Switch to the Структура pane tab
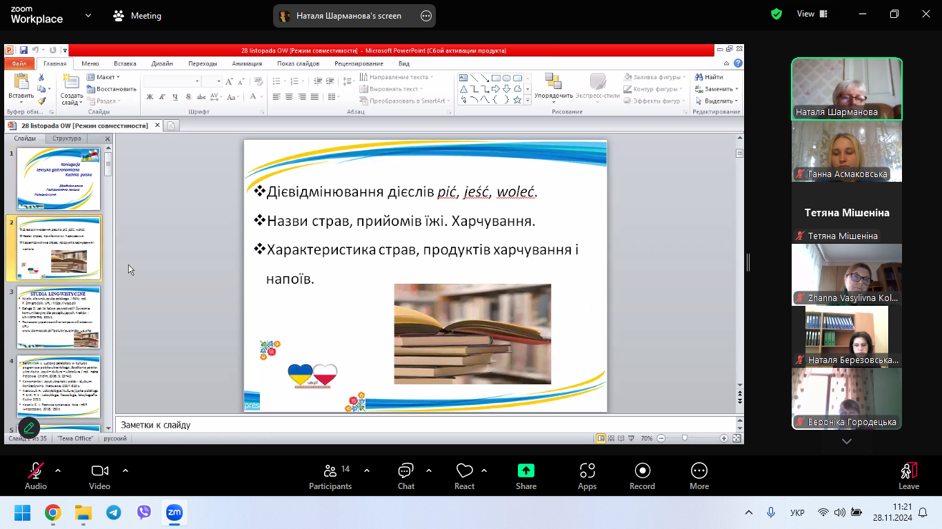Image resolution: width=942 pixels, height=529 pixels. [x=67, y=138]
